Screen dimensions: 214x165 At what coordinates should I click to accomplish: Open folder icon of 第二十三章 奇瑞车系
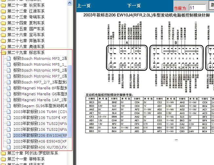point(3,17)
